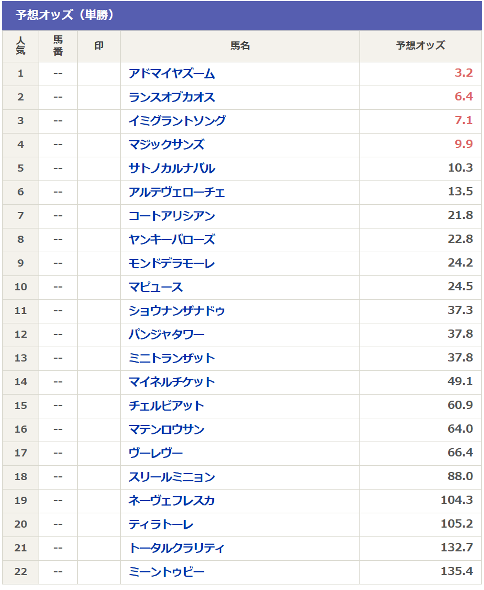
Task: Select マジックサンズ in the odds table
Action: [x=166, y=145]
